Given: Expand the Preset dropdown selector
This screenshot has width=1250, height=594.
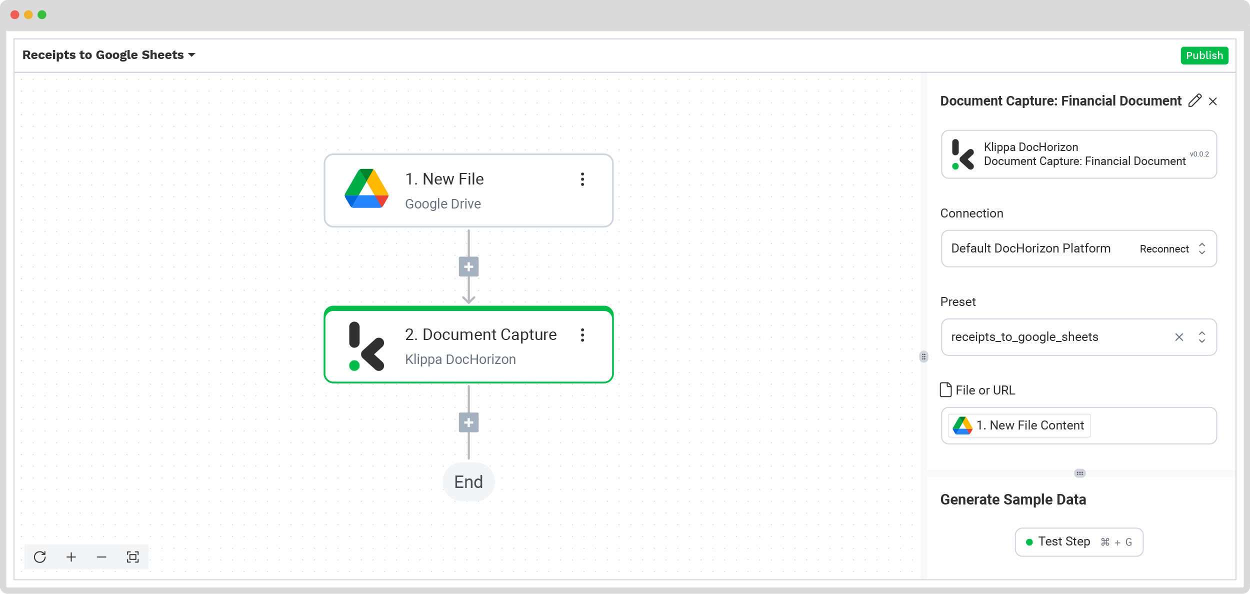Looking at the screenshot, I should (x=1204, y=336).
